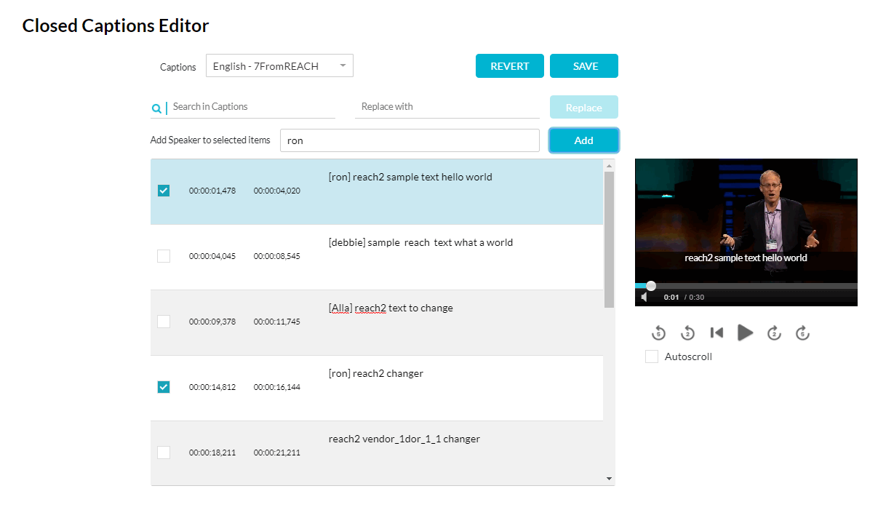Click start time 00:00:18,211
Screen dimensions: 894x526
pyautogui.click(x=212, y=453)
